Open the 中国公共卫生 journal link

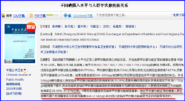[15, 70]
